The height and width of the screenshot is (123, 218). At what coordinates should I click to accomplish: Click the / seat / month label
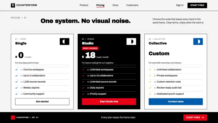tap(102, 57)
